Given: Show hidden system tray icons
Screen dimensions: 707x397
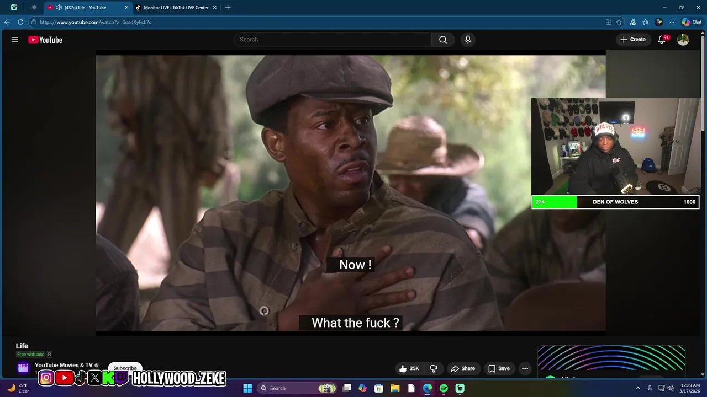Looking at the screenshot, I should click(639, 388).
